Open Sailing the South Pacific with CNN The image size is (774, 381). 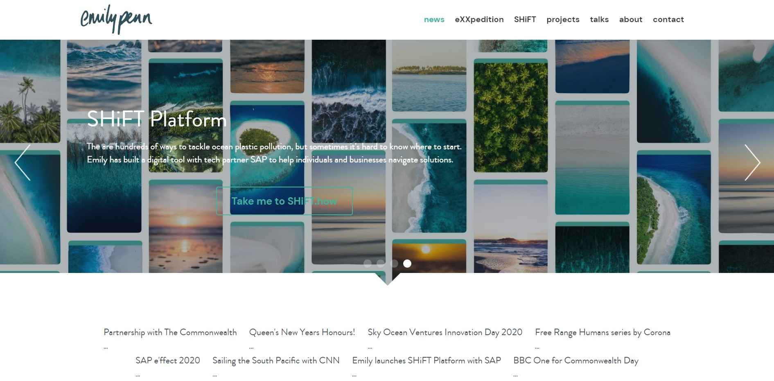click(x=276, y=361)
